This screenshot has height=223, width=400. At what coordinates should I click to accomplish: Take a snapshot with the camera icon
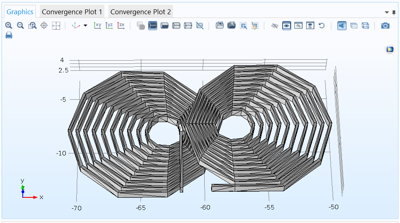(x=385, y=26)
